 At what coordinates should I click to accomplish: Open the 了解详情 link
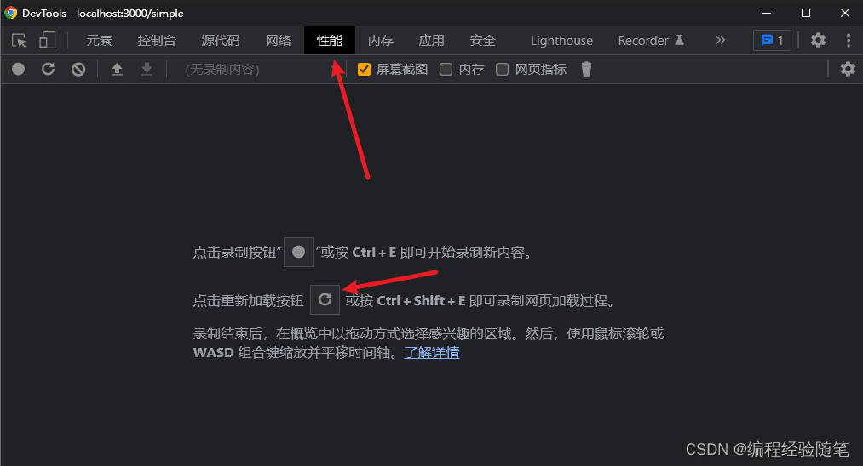[x=431, y=352]
